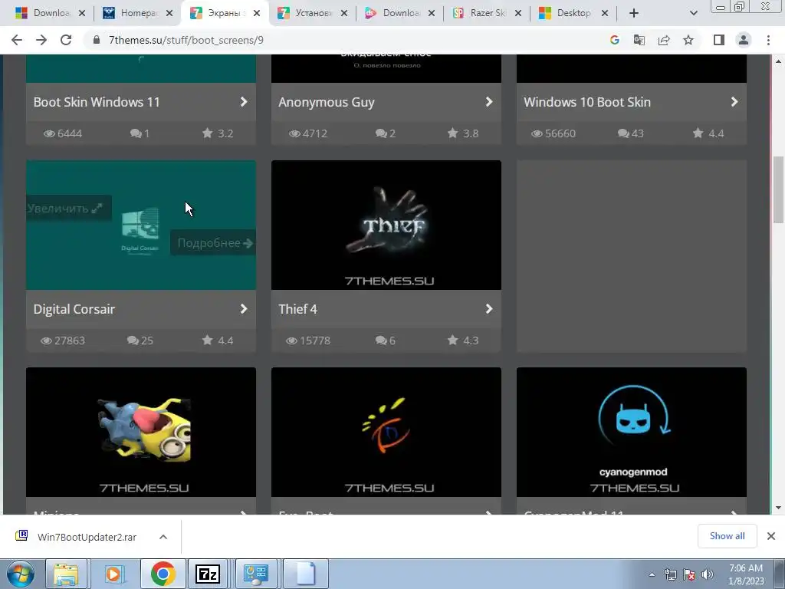Image resolution: width=785 pixels, height=589 pixels.
Task: Close the downloads bar
Action: click(771, 536)
